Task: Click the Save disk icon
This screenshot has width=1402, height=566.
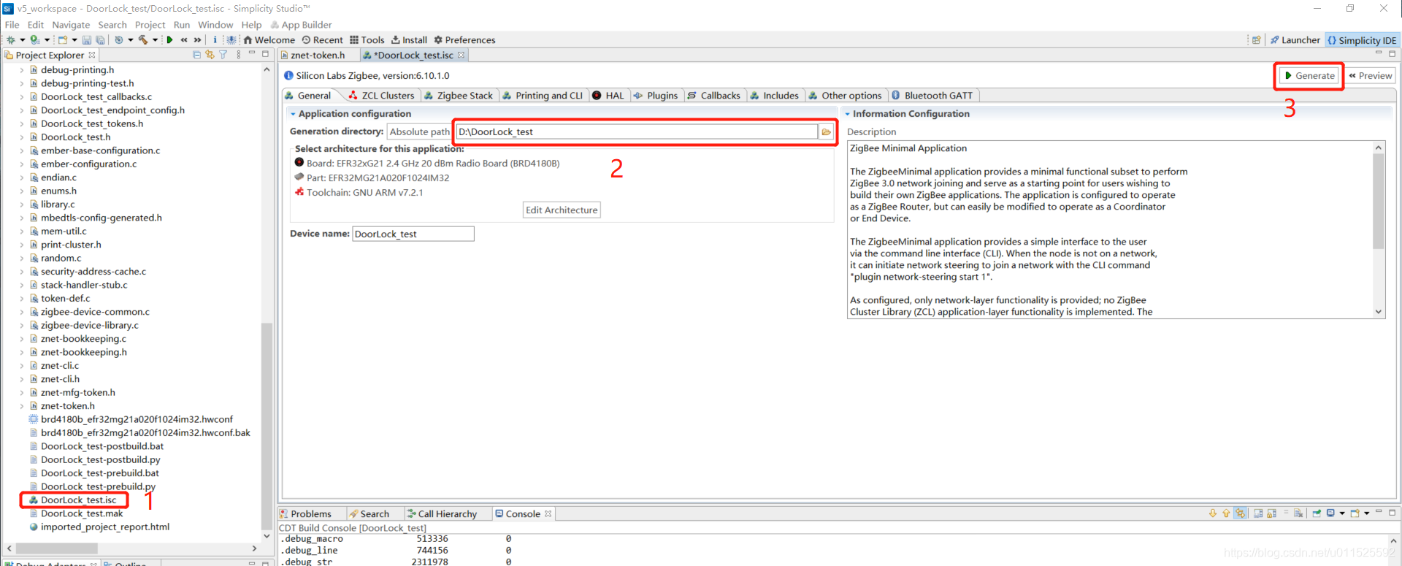Action: [x=87, y=39]
